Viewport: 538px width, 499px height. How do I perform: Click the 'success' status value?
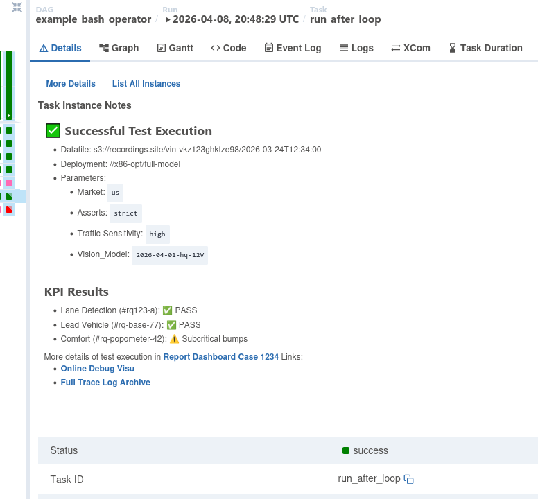370,450
